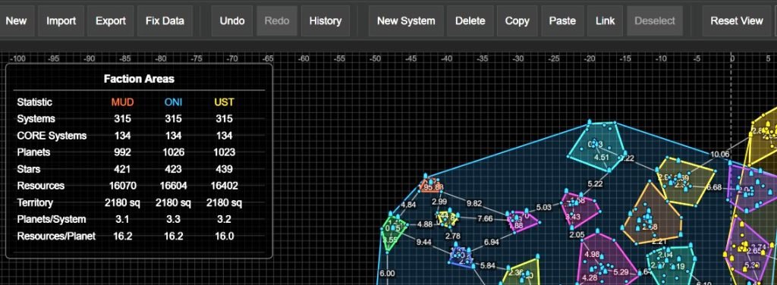Click MUD planets value 992
The image size is (777, 285).
pos(122,152)
